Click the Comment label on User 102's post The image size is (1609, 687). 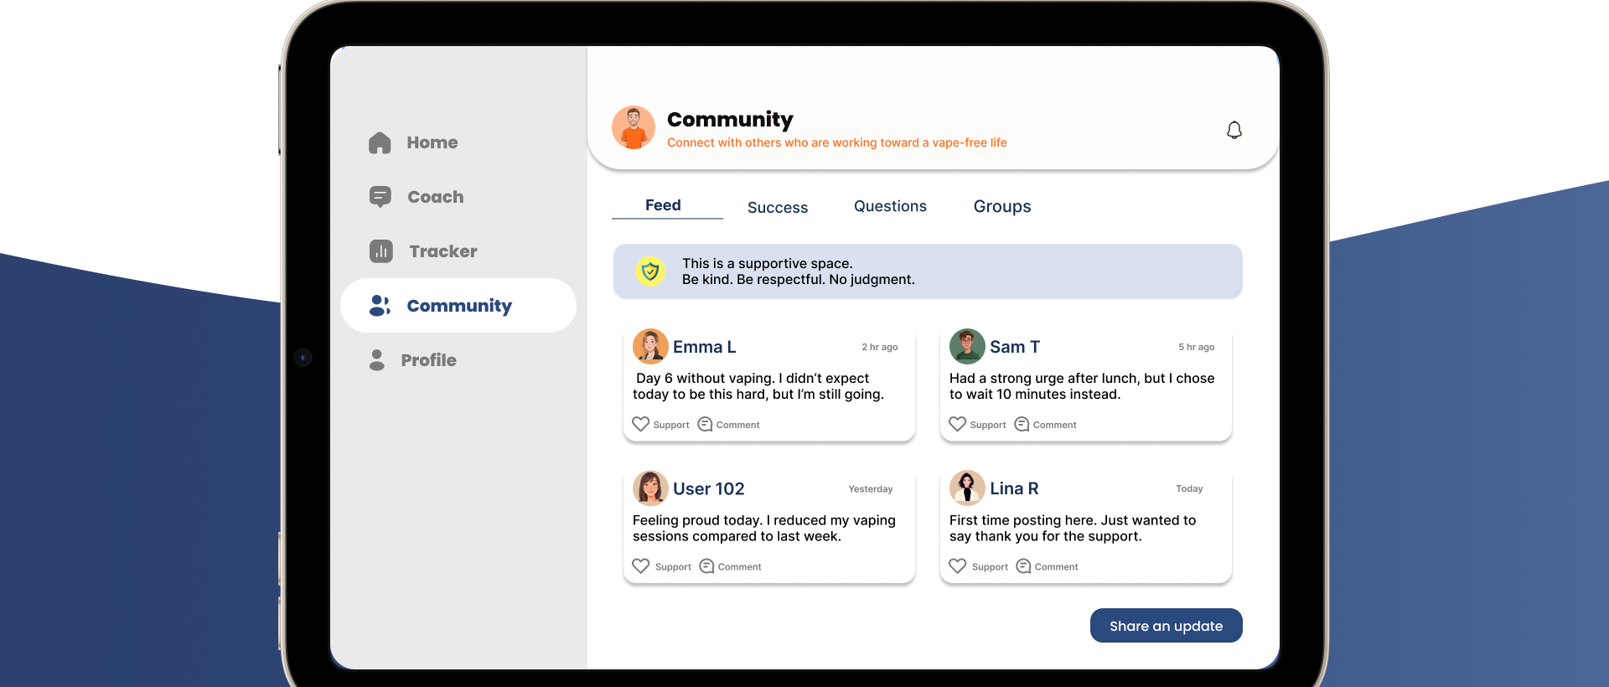740,567
